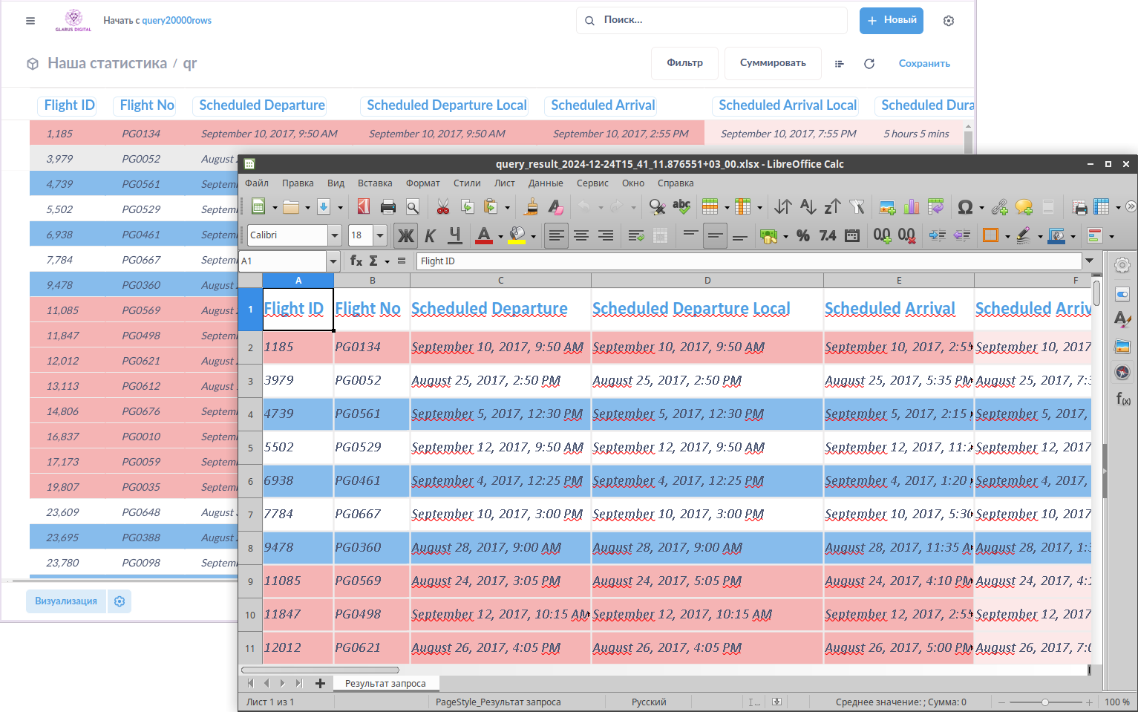Toggle underline formatting (Ч)
1138x712 pixels.
point(455,235)
